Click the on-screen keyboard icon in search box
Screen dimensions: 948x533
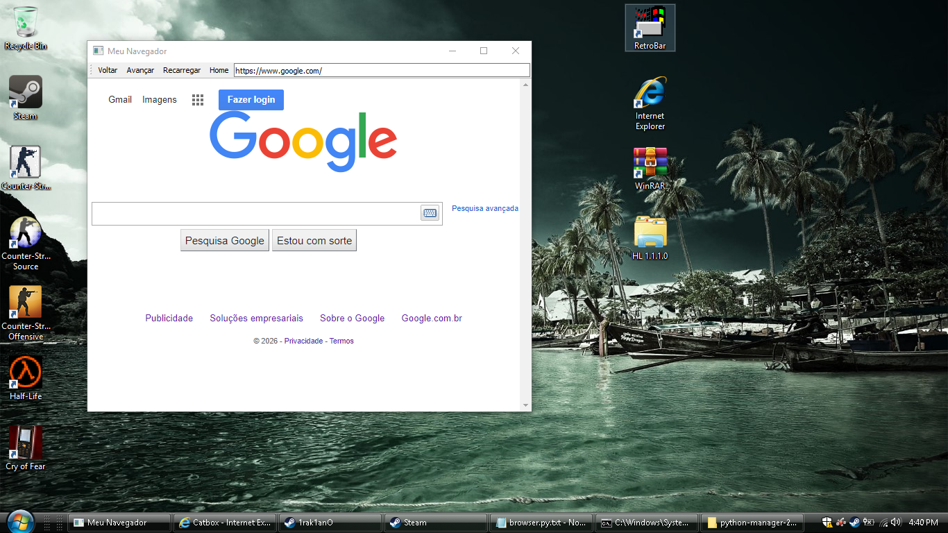point(430,213)
